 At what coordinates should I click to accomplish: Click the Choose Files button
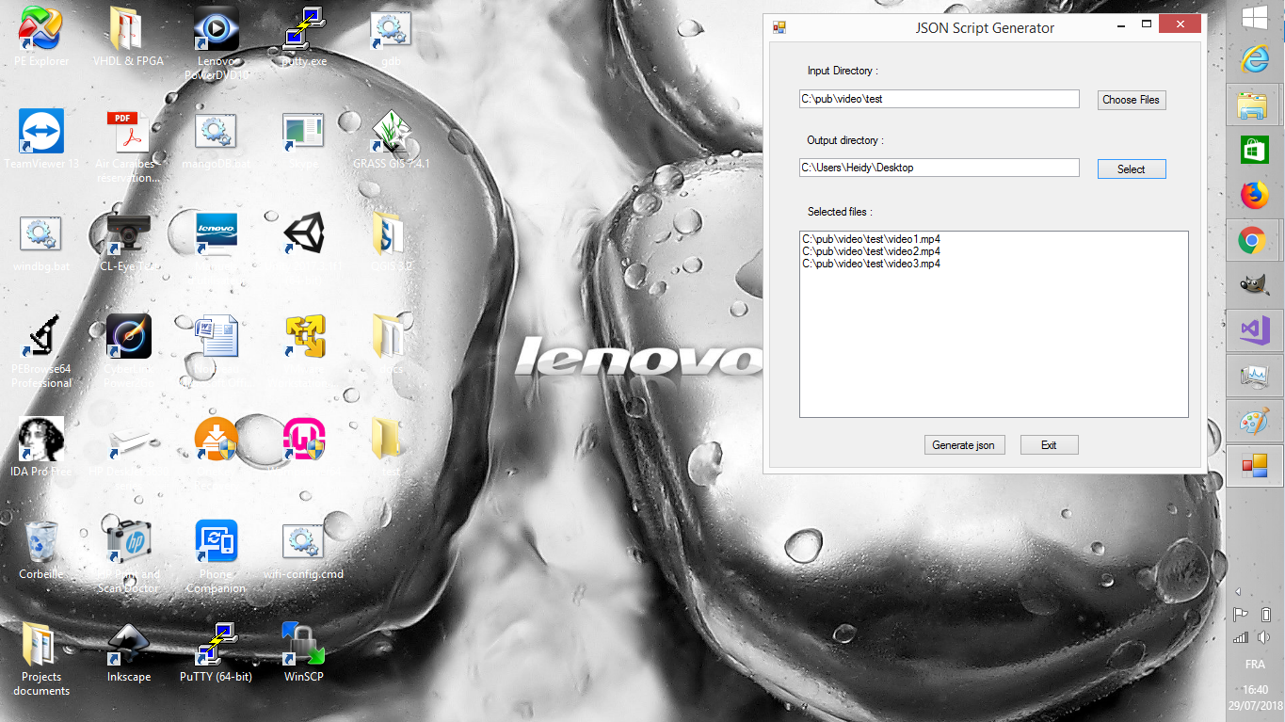click(x=1132, y=100)
